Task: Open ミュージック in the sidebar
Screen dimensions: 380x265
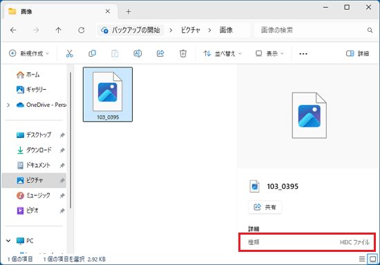Action: [x=33, y=195]
